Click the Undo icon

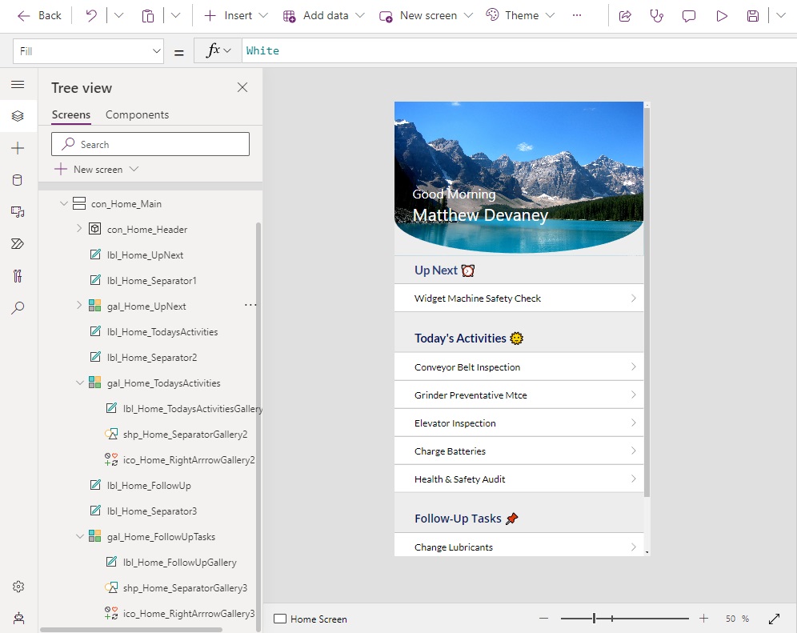pyautogui.click(x=91, y=16)
